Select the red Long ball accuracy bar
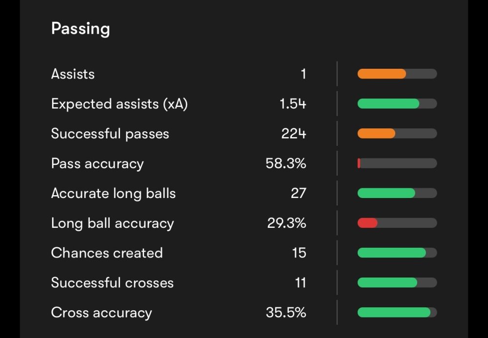This screenshot has height=338, width=488. (x=367, y=223)
